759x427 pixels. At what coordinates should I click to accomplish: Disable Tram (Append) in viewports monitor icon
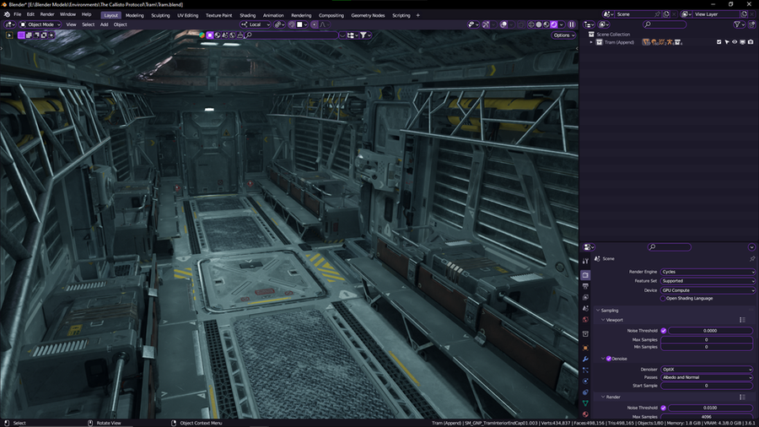click(x=742, y=42)
